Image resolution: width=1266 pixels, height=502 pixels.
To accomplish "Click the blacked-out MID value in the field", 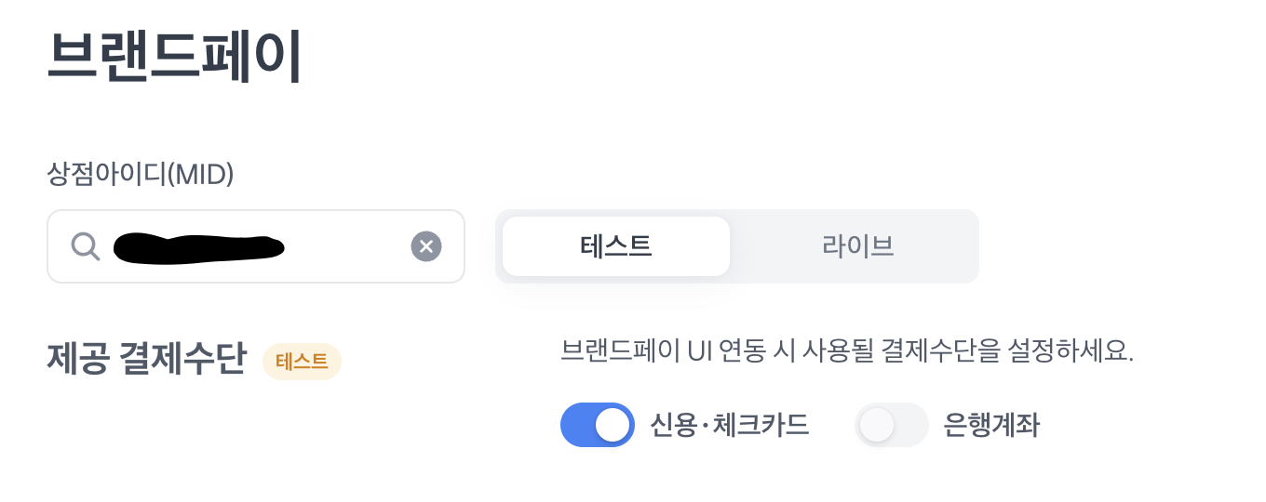I will tap(198, 247).
